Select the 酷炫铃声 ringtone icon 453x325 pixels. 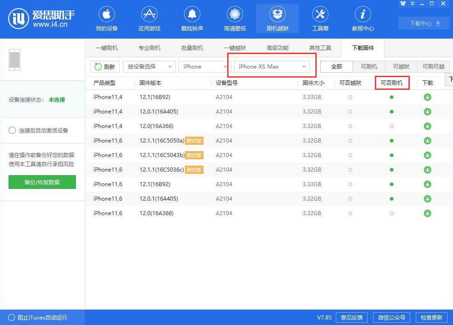tap(192, 18)
